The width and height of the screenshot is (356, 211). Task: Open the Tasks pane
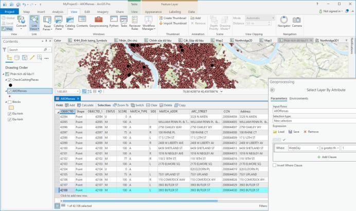pyautogui.click(x=124, y=22)
